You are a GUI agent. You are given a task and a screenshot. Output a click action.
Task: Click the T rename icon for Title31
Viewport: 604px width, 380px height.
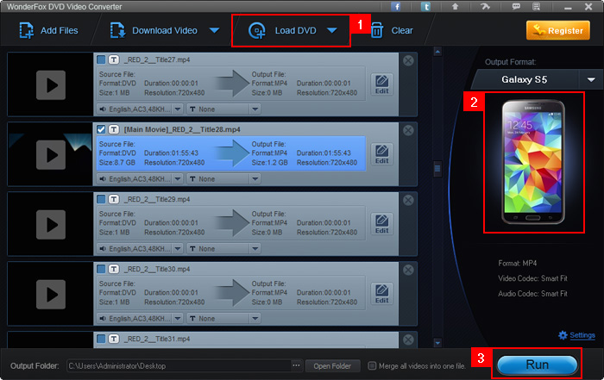click(x=114, y=339)
